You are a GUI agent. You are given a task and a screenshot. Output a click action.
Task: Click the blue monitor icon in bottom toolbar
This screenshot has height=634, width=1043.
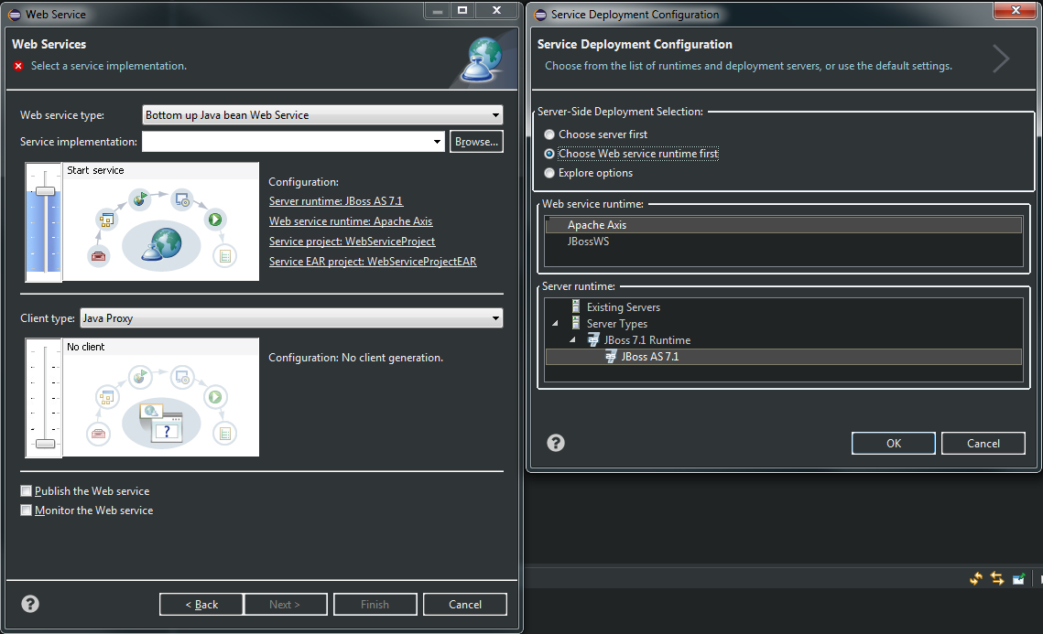point(1018,578)
